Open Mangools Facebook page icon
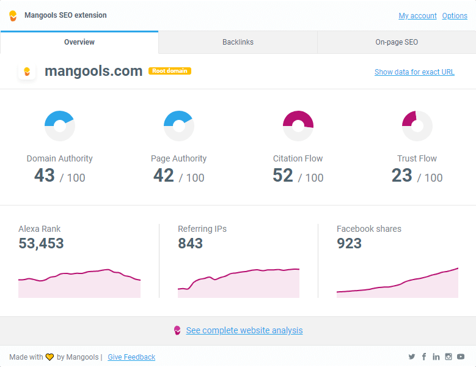 (424, 357)
